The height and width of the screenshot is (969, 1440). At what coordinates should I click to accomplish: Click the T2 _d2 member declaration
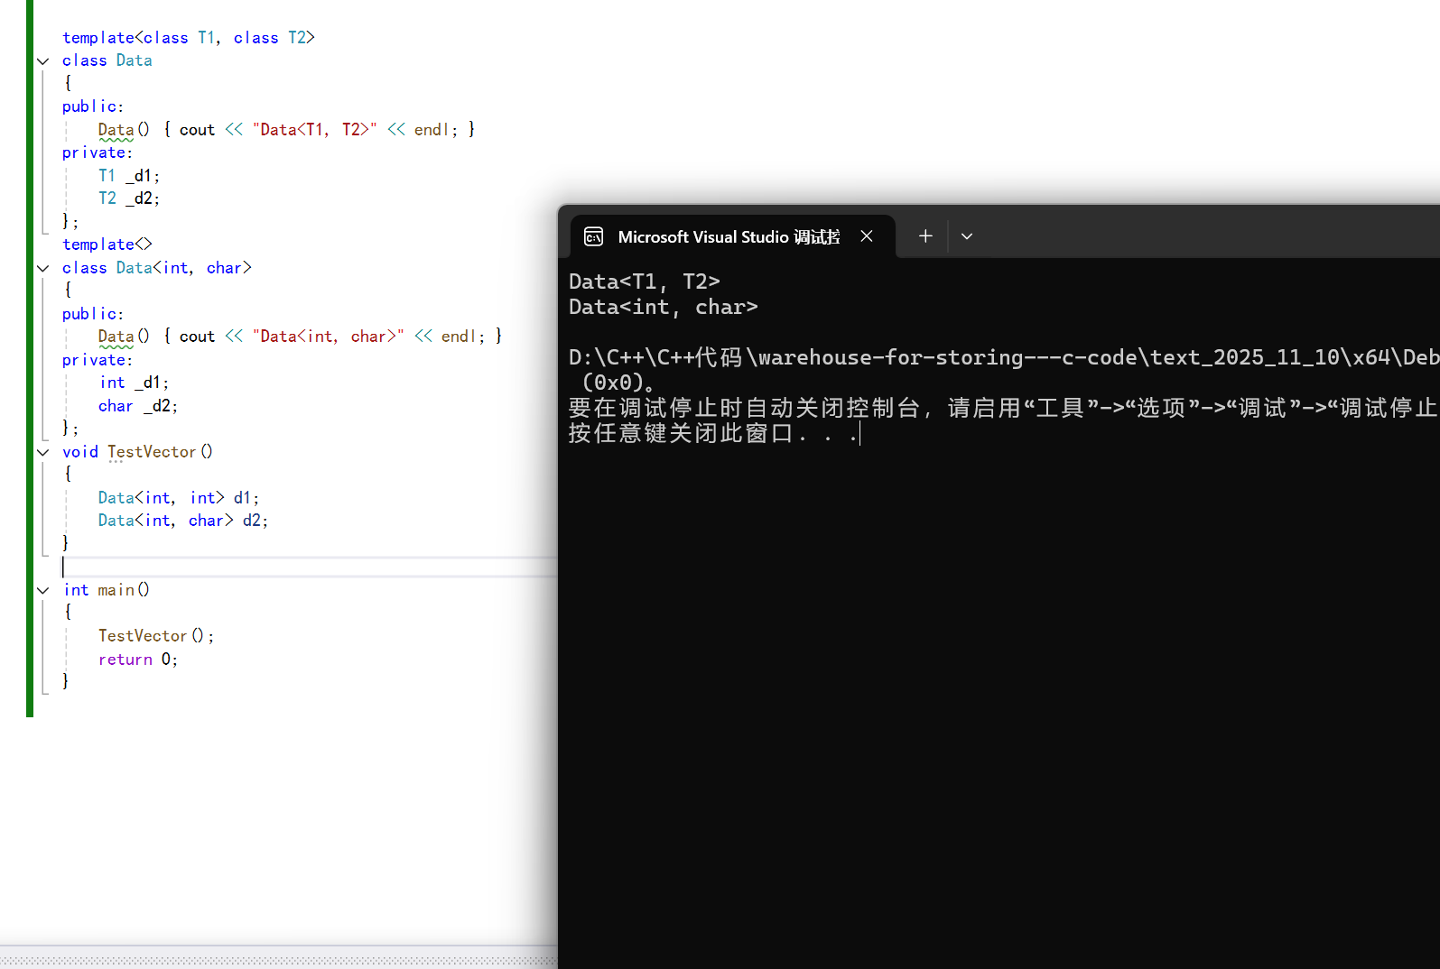click(x=129, y=198)
